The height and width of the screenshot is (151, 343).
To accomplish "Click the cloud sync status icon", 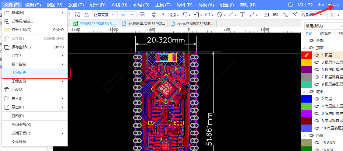I will coord(336,5).
